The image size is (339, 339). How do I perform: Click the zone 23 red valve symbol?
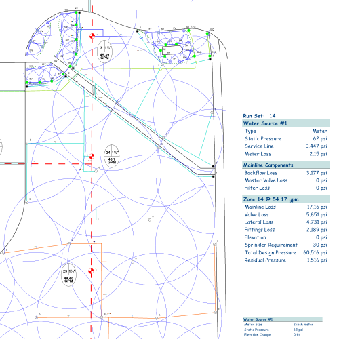click(x=91, y=271)
